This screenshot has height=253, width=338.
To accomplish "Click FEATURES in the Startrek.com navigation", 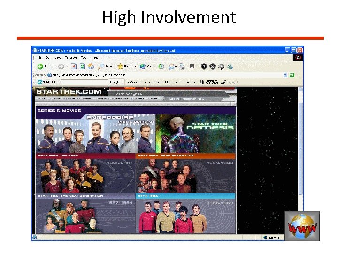I will pyautogui.click(x=57, y=98).
